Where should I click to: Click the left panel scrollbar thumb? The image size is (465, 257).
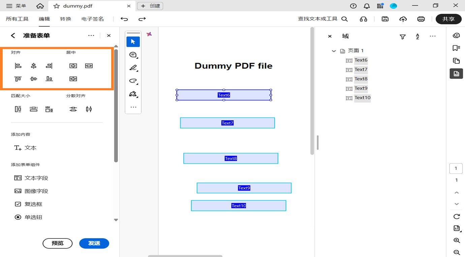point(116,106)
